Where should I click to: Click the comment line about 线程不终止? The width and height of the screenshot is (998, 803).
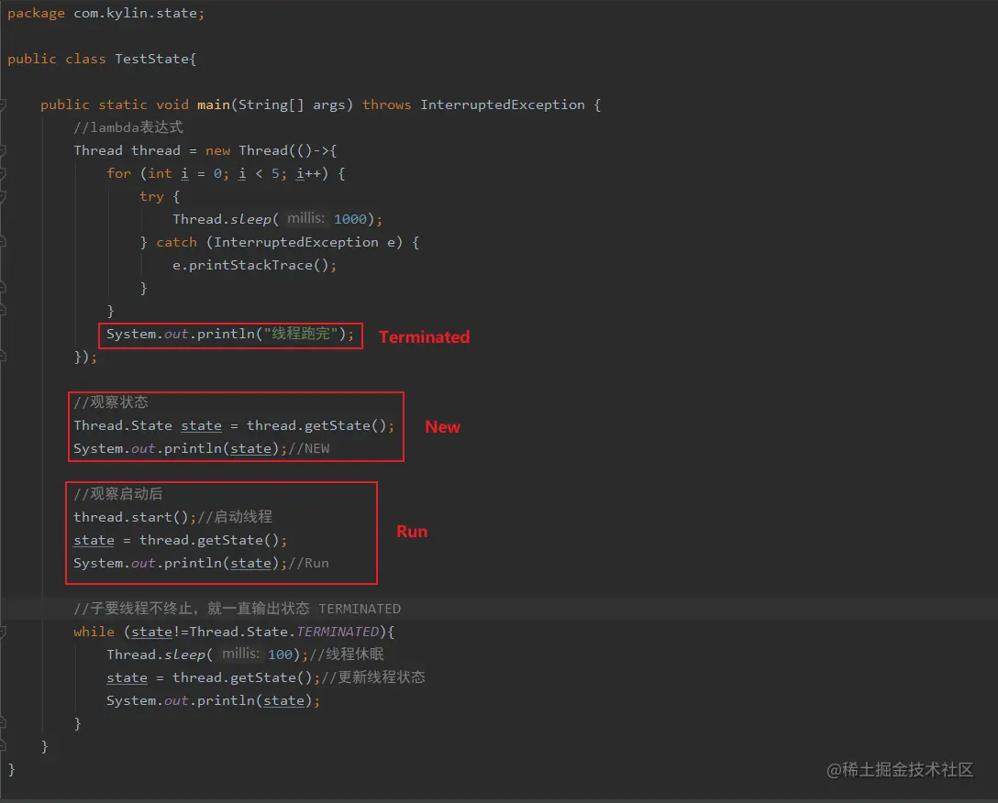click(x=238, y=609)
